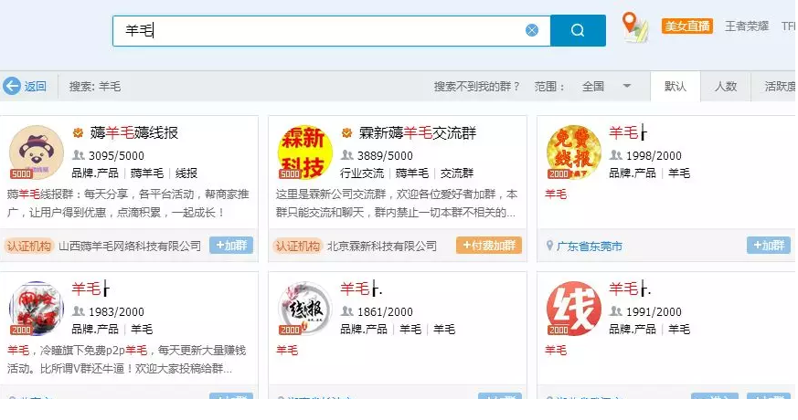Click 返回 to go back
The image size is (798, 420).
[35, 87]
